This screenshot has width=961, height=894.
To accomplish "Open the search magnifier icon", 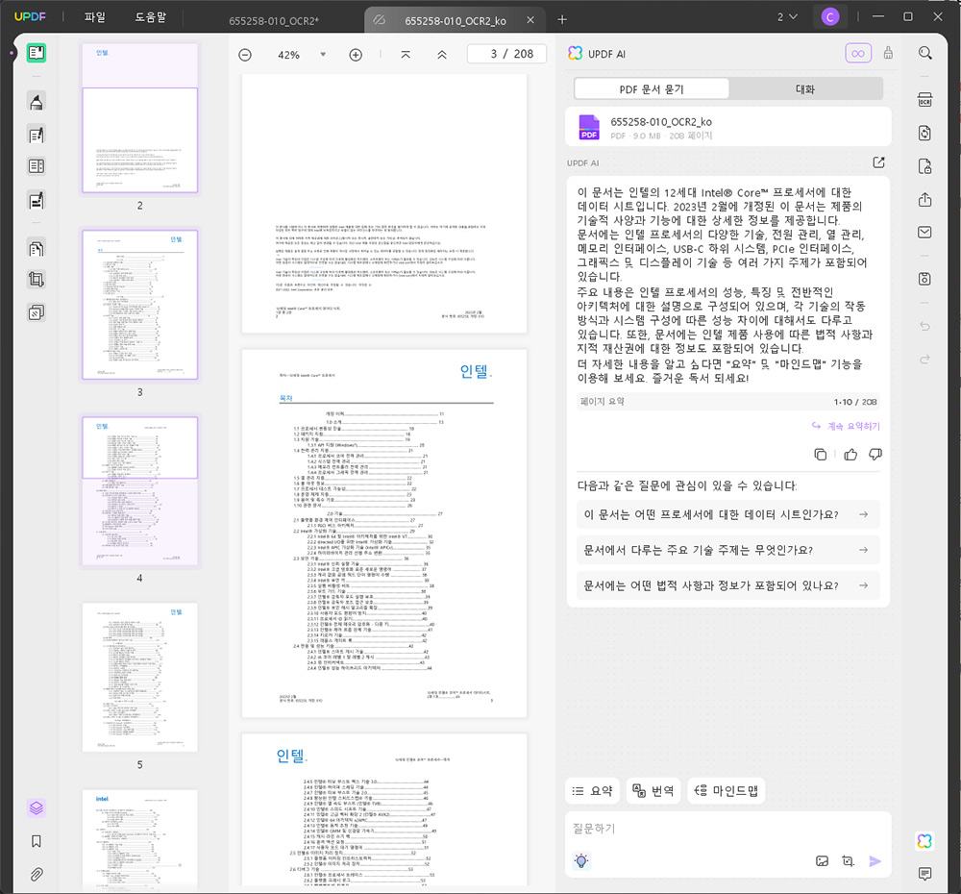I will pyautogui.click(x=924, y=53).
